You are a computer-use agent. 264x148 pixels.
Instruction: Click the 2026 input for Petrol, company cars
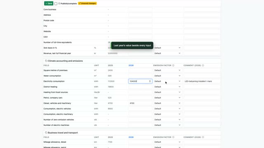[x=140, y=98]
